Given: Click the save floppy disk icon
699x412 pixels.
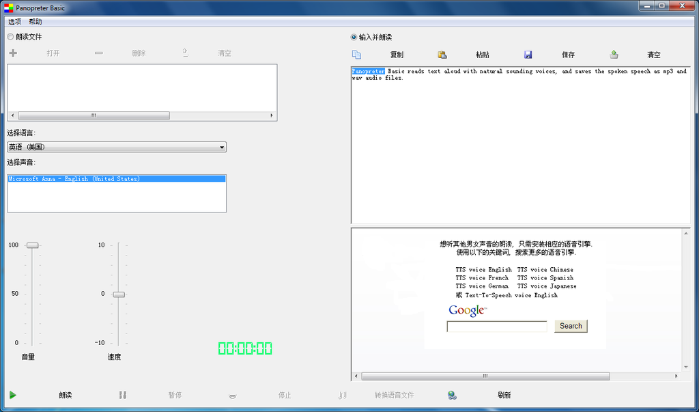Looking at the screenshot, I should click(x=528, y=55).
